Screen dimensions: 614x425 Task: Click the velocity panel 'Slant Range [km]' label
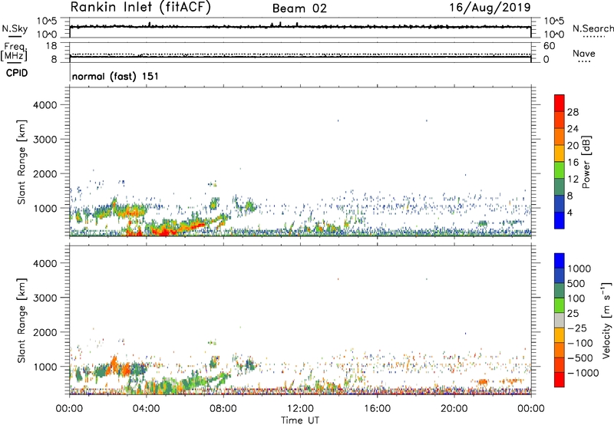(21, 320)
